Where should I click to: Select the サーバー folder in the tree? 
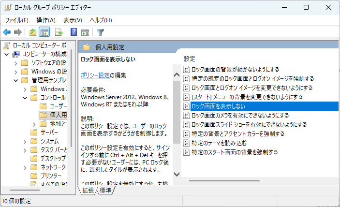[49, 132]
